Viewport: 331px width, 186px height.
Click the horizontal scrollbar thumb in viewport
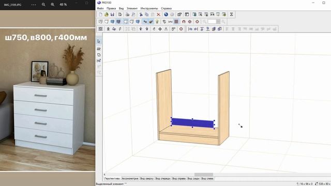click(x=204, y=175)
